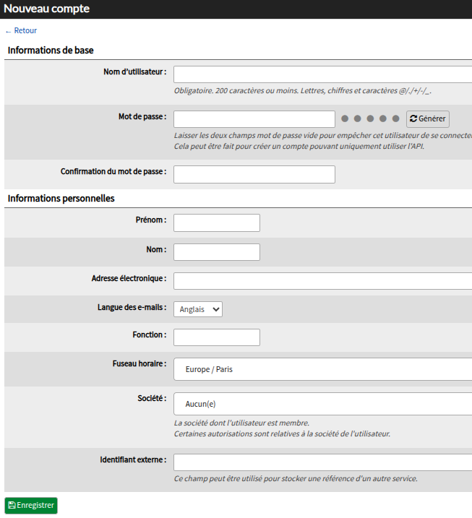Click the Fonction input field
The width and height of the screenshot is (472, 518).
[217, 337]
